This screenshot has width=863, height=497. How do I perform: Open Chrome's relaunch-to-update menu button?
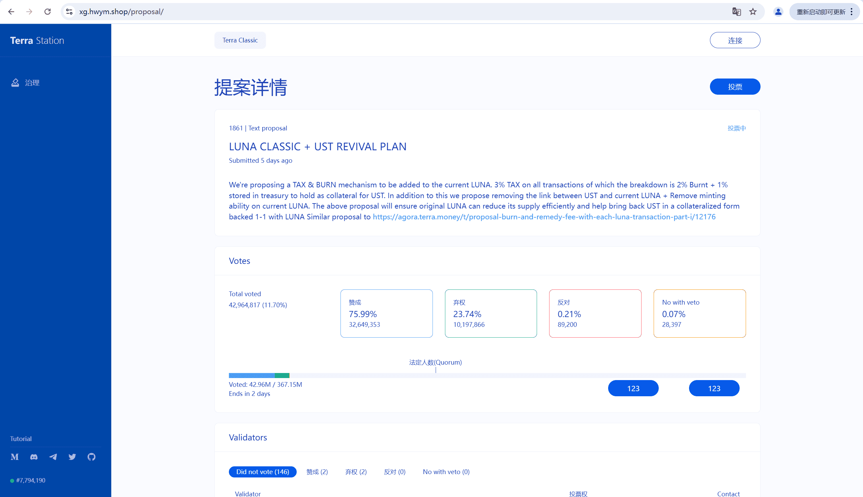pos(825,11)
